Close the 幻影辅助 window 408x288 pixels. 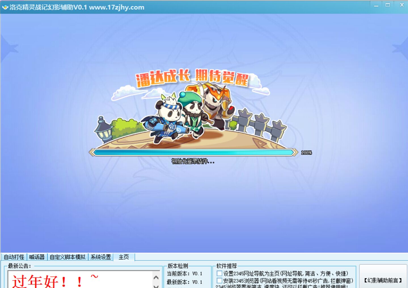(401, 5)
